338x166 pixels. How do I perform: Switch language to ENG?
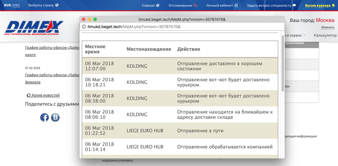click(17, 5)
